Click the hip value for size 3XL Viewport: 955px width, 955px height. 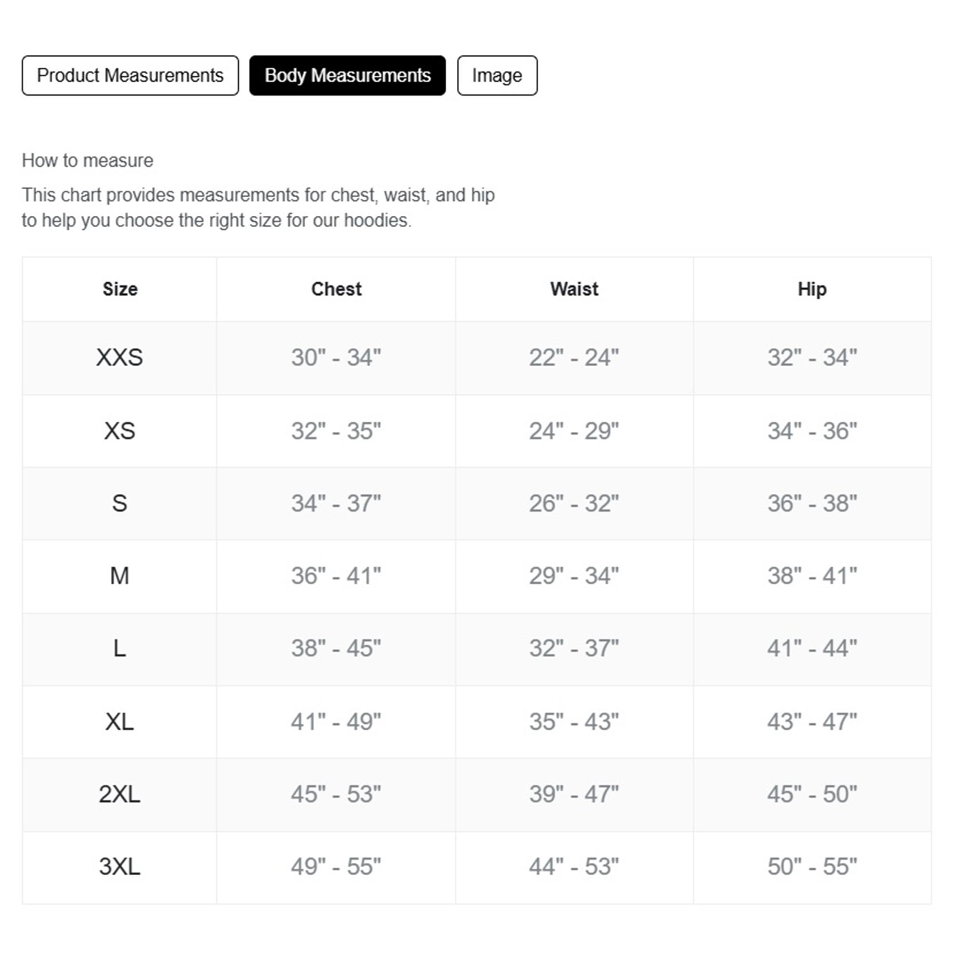click(x=812, y=867)
